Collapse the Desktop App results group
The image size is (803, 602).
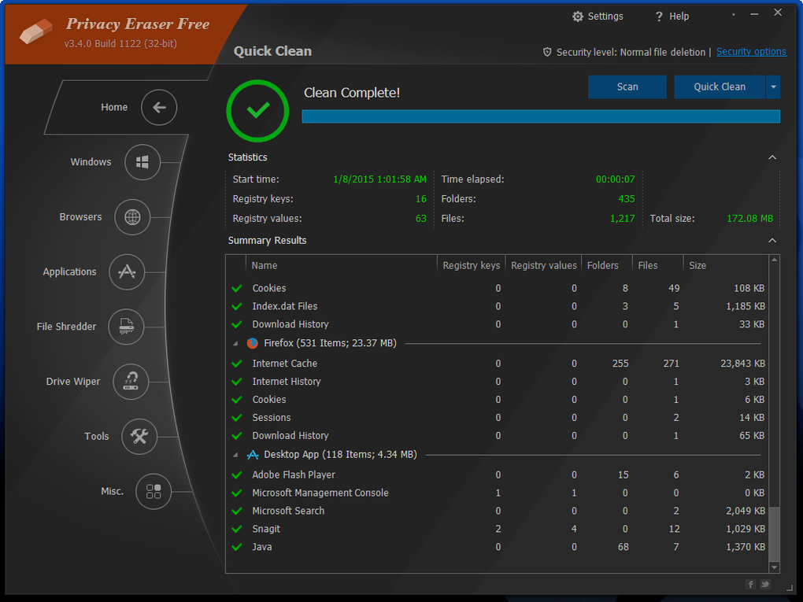point(235,455)
